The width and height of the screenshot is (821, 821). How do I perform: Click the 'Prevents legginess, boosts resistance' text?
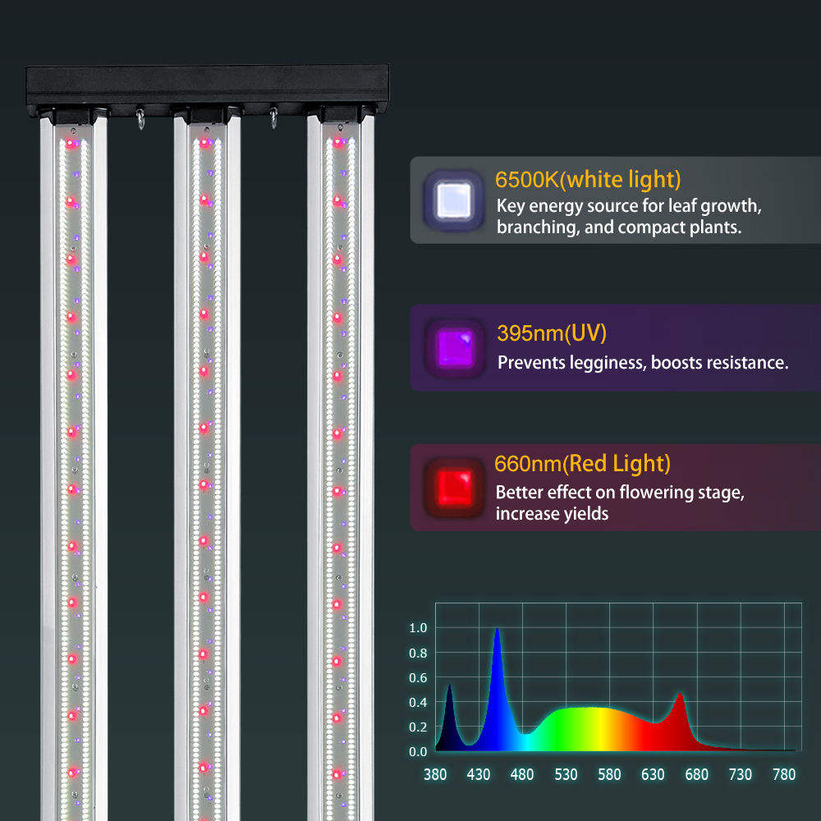point(643,362)
